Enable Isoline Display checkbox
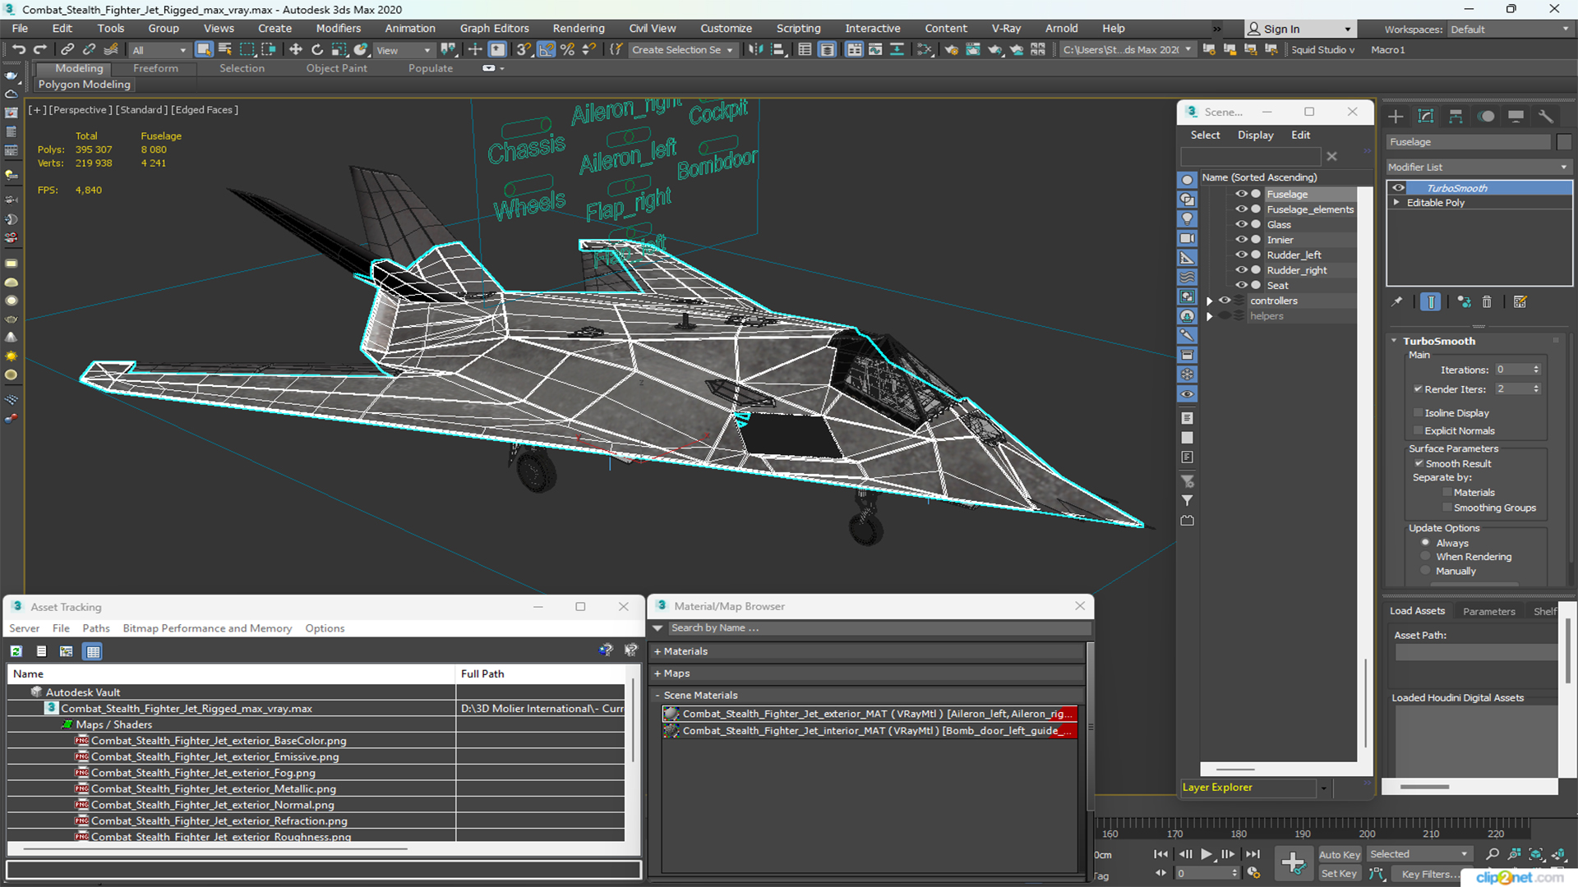Viewport: 1578px width, 887px height. (1418, 413)
